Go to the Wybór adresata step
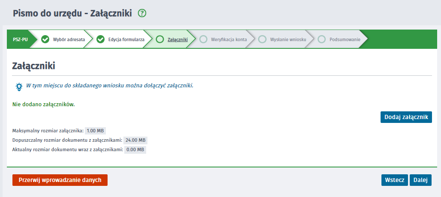 69,40
